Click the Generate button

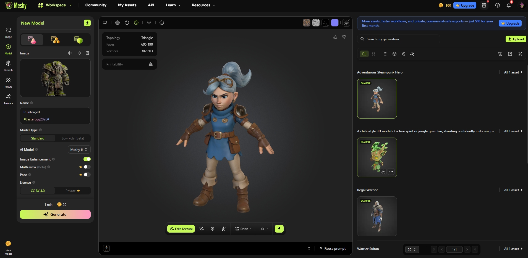pos(55,214)
